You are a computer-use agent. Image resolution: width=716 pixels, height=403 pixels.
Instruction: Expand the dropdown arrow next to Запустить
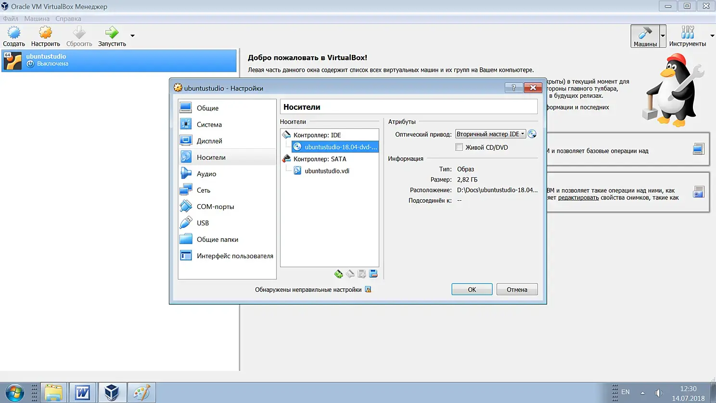[132, 36]
